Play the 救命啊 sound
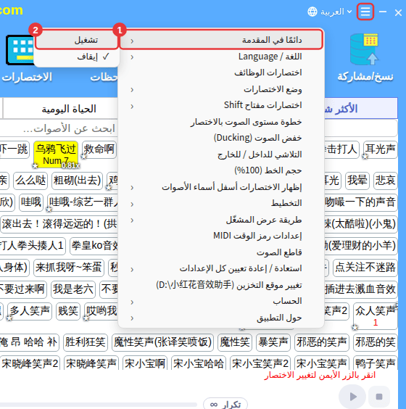406x409 pixels. [99, 149]
